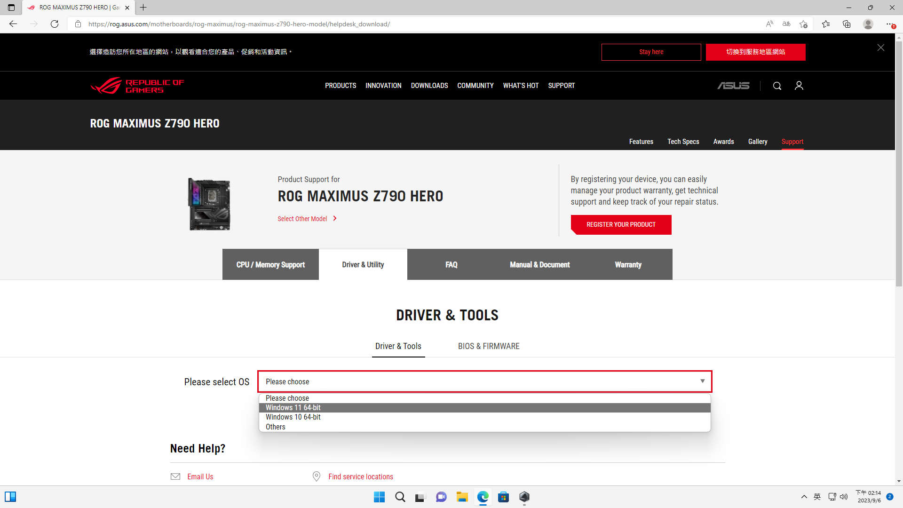The image size is (903, 508).
Task: Click the Z790 HERO motherboard thumbnail
Action: click(209, 204)
